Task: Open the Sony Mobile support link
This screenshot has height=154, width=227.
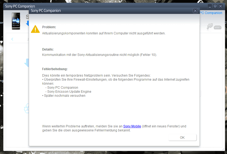Action: [132, 126]
